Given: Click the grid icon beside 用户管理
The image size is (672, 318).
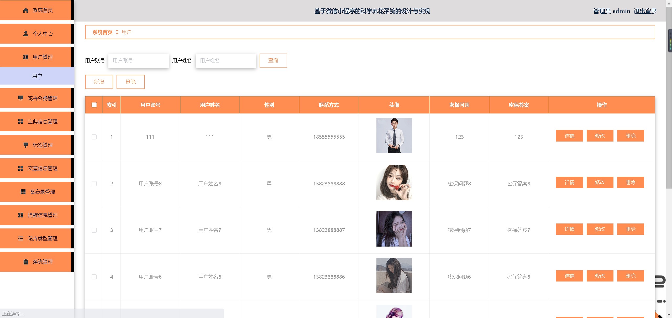Looking at the screenshot, I should [x=25, y=57].
